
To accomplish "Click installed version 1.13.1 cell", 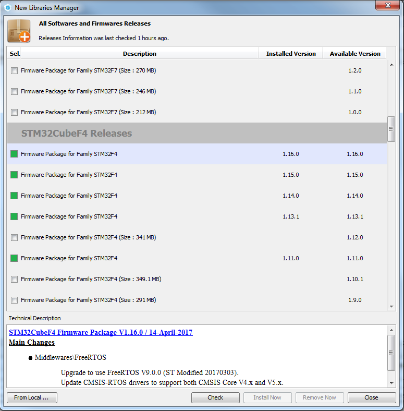I will click(x=290, y=216).
